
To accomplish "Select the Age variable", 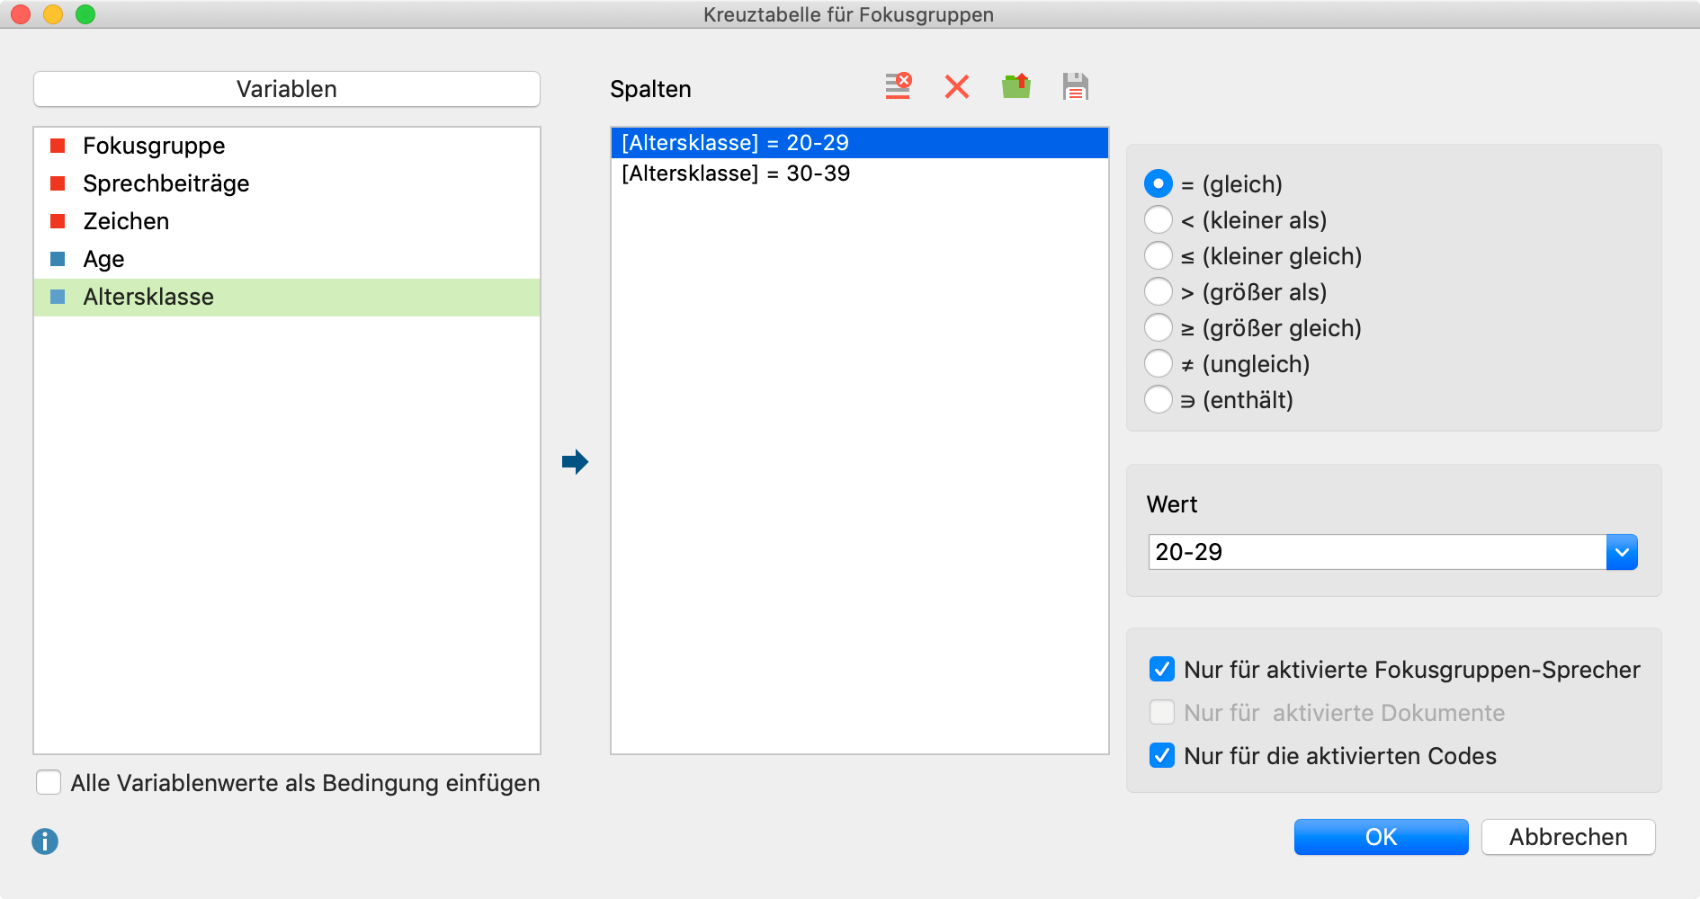I will [x=287, y=259].
